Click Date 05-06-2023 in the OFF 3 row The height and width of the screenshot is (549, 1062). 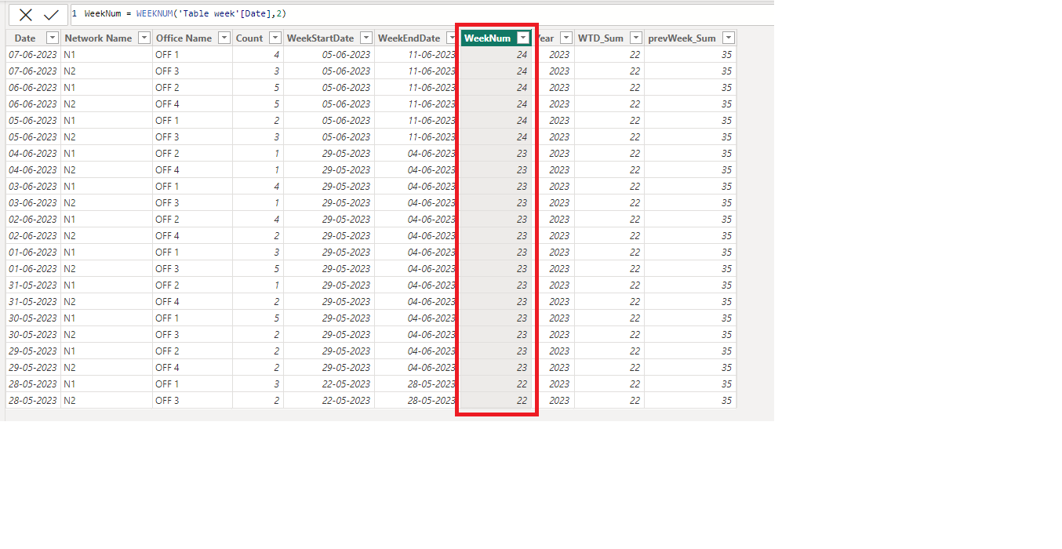coord(32,136)
